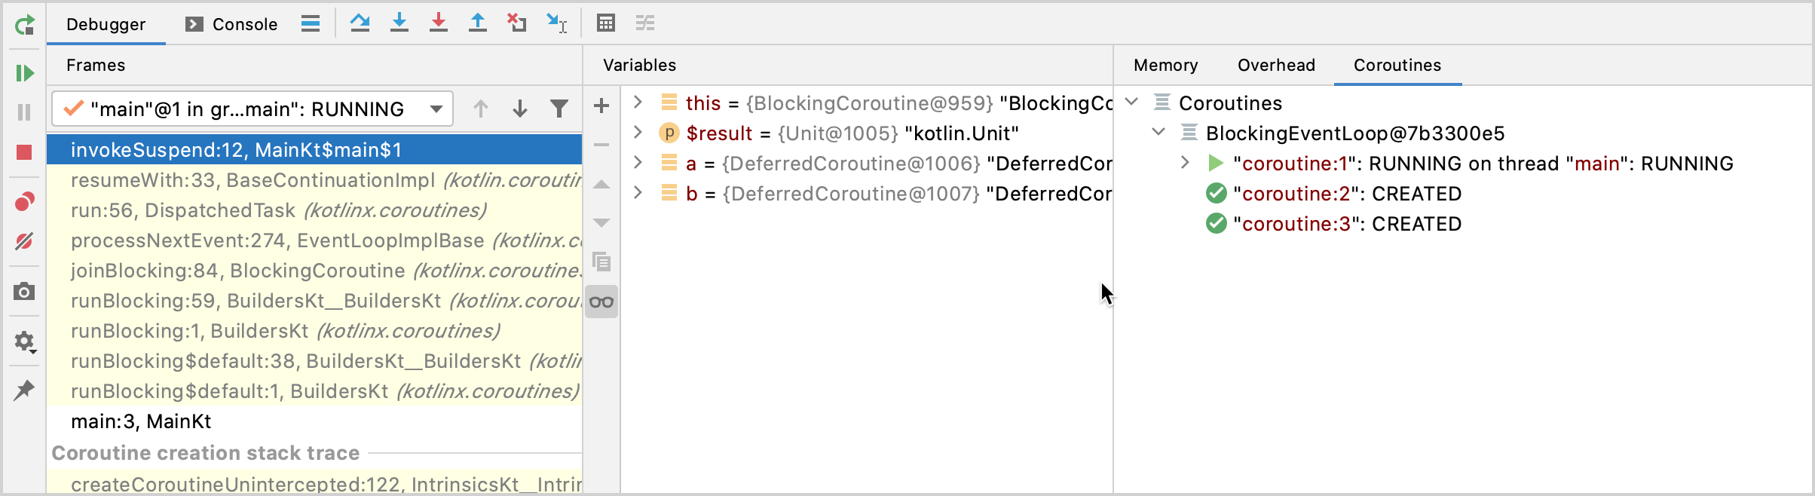Click the Step Into icon

pyautogui.click(x=399, y=23)
